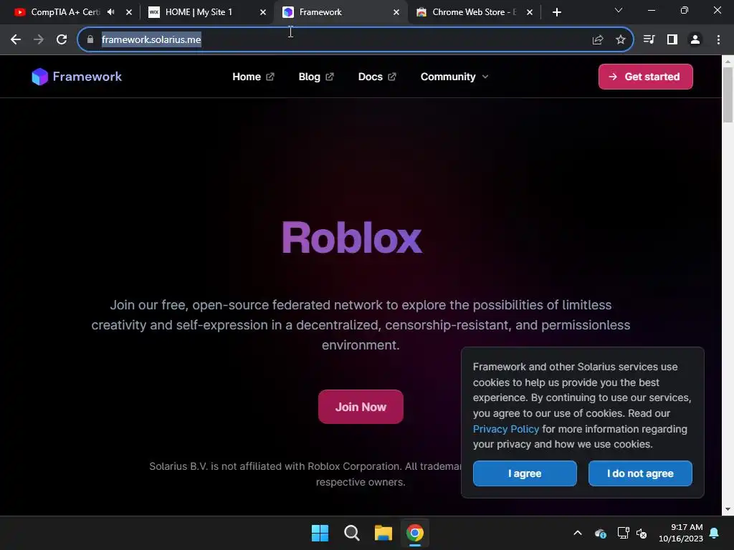Share this page using the share icon
This screenshot has width=734, height=550.
(x=597, y=40)
